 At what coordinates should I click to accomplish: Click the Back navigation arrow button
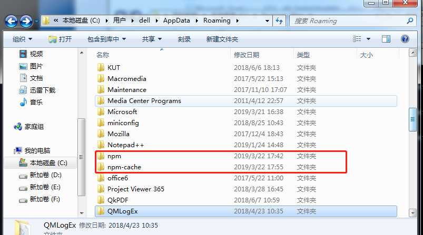tap(11, 21)
